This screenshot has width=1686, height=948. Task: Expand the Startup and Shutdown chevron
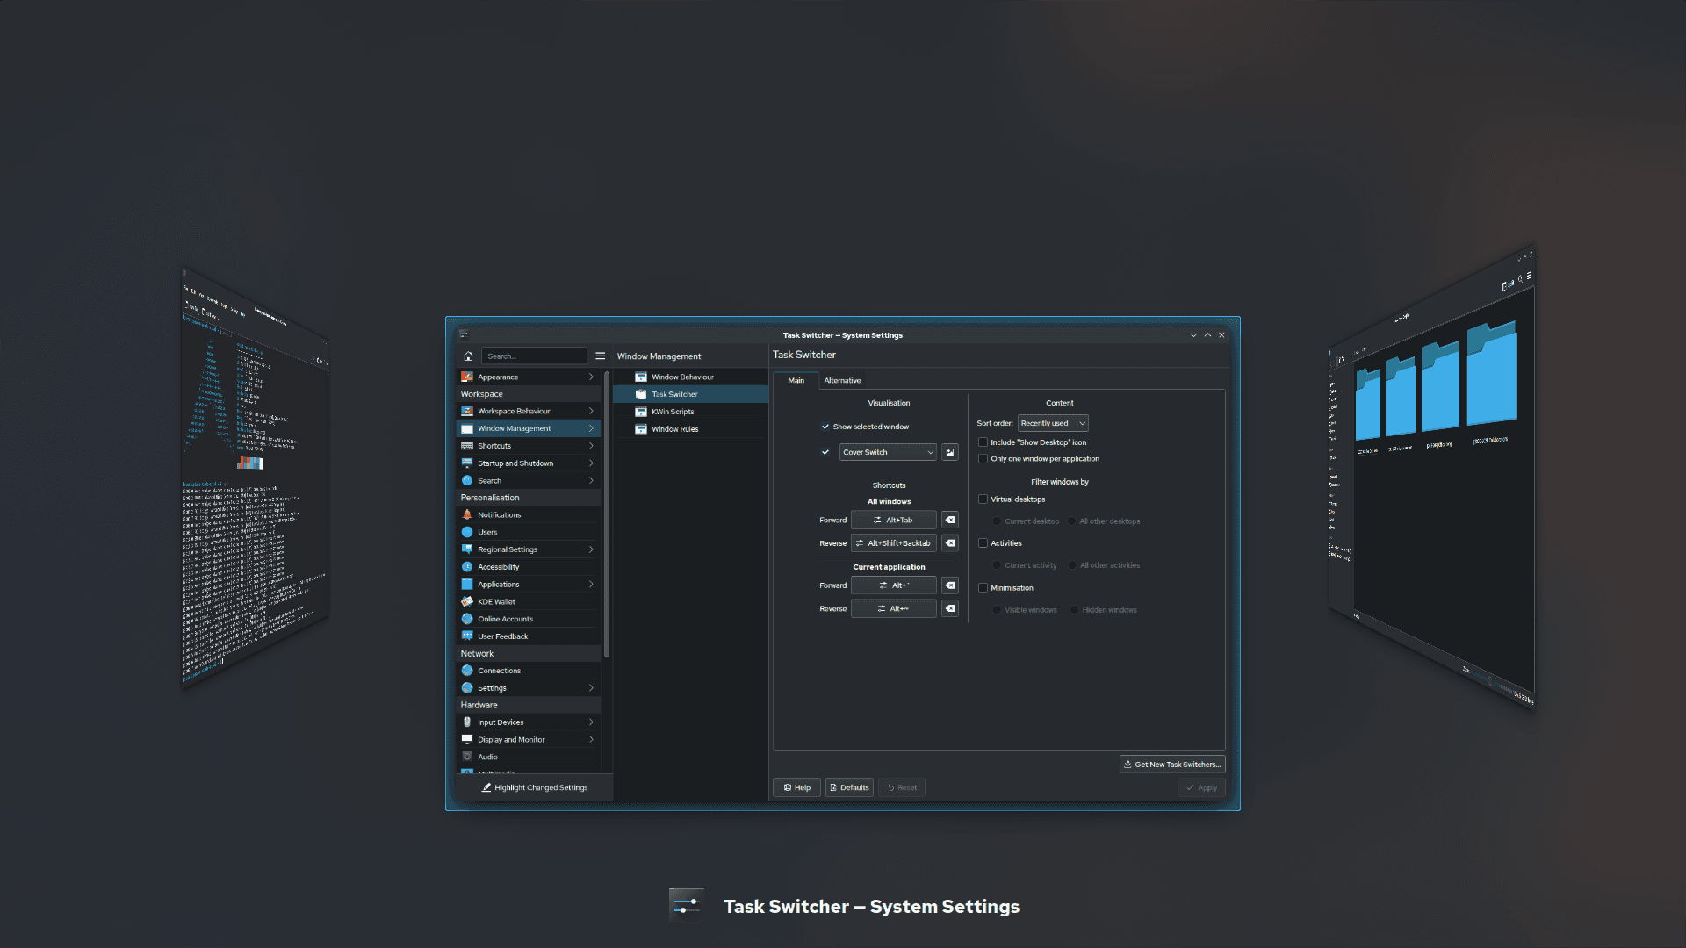point(591,463)
